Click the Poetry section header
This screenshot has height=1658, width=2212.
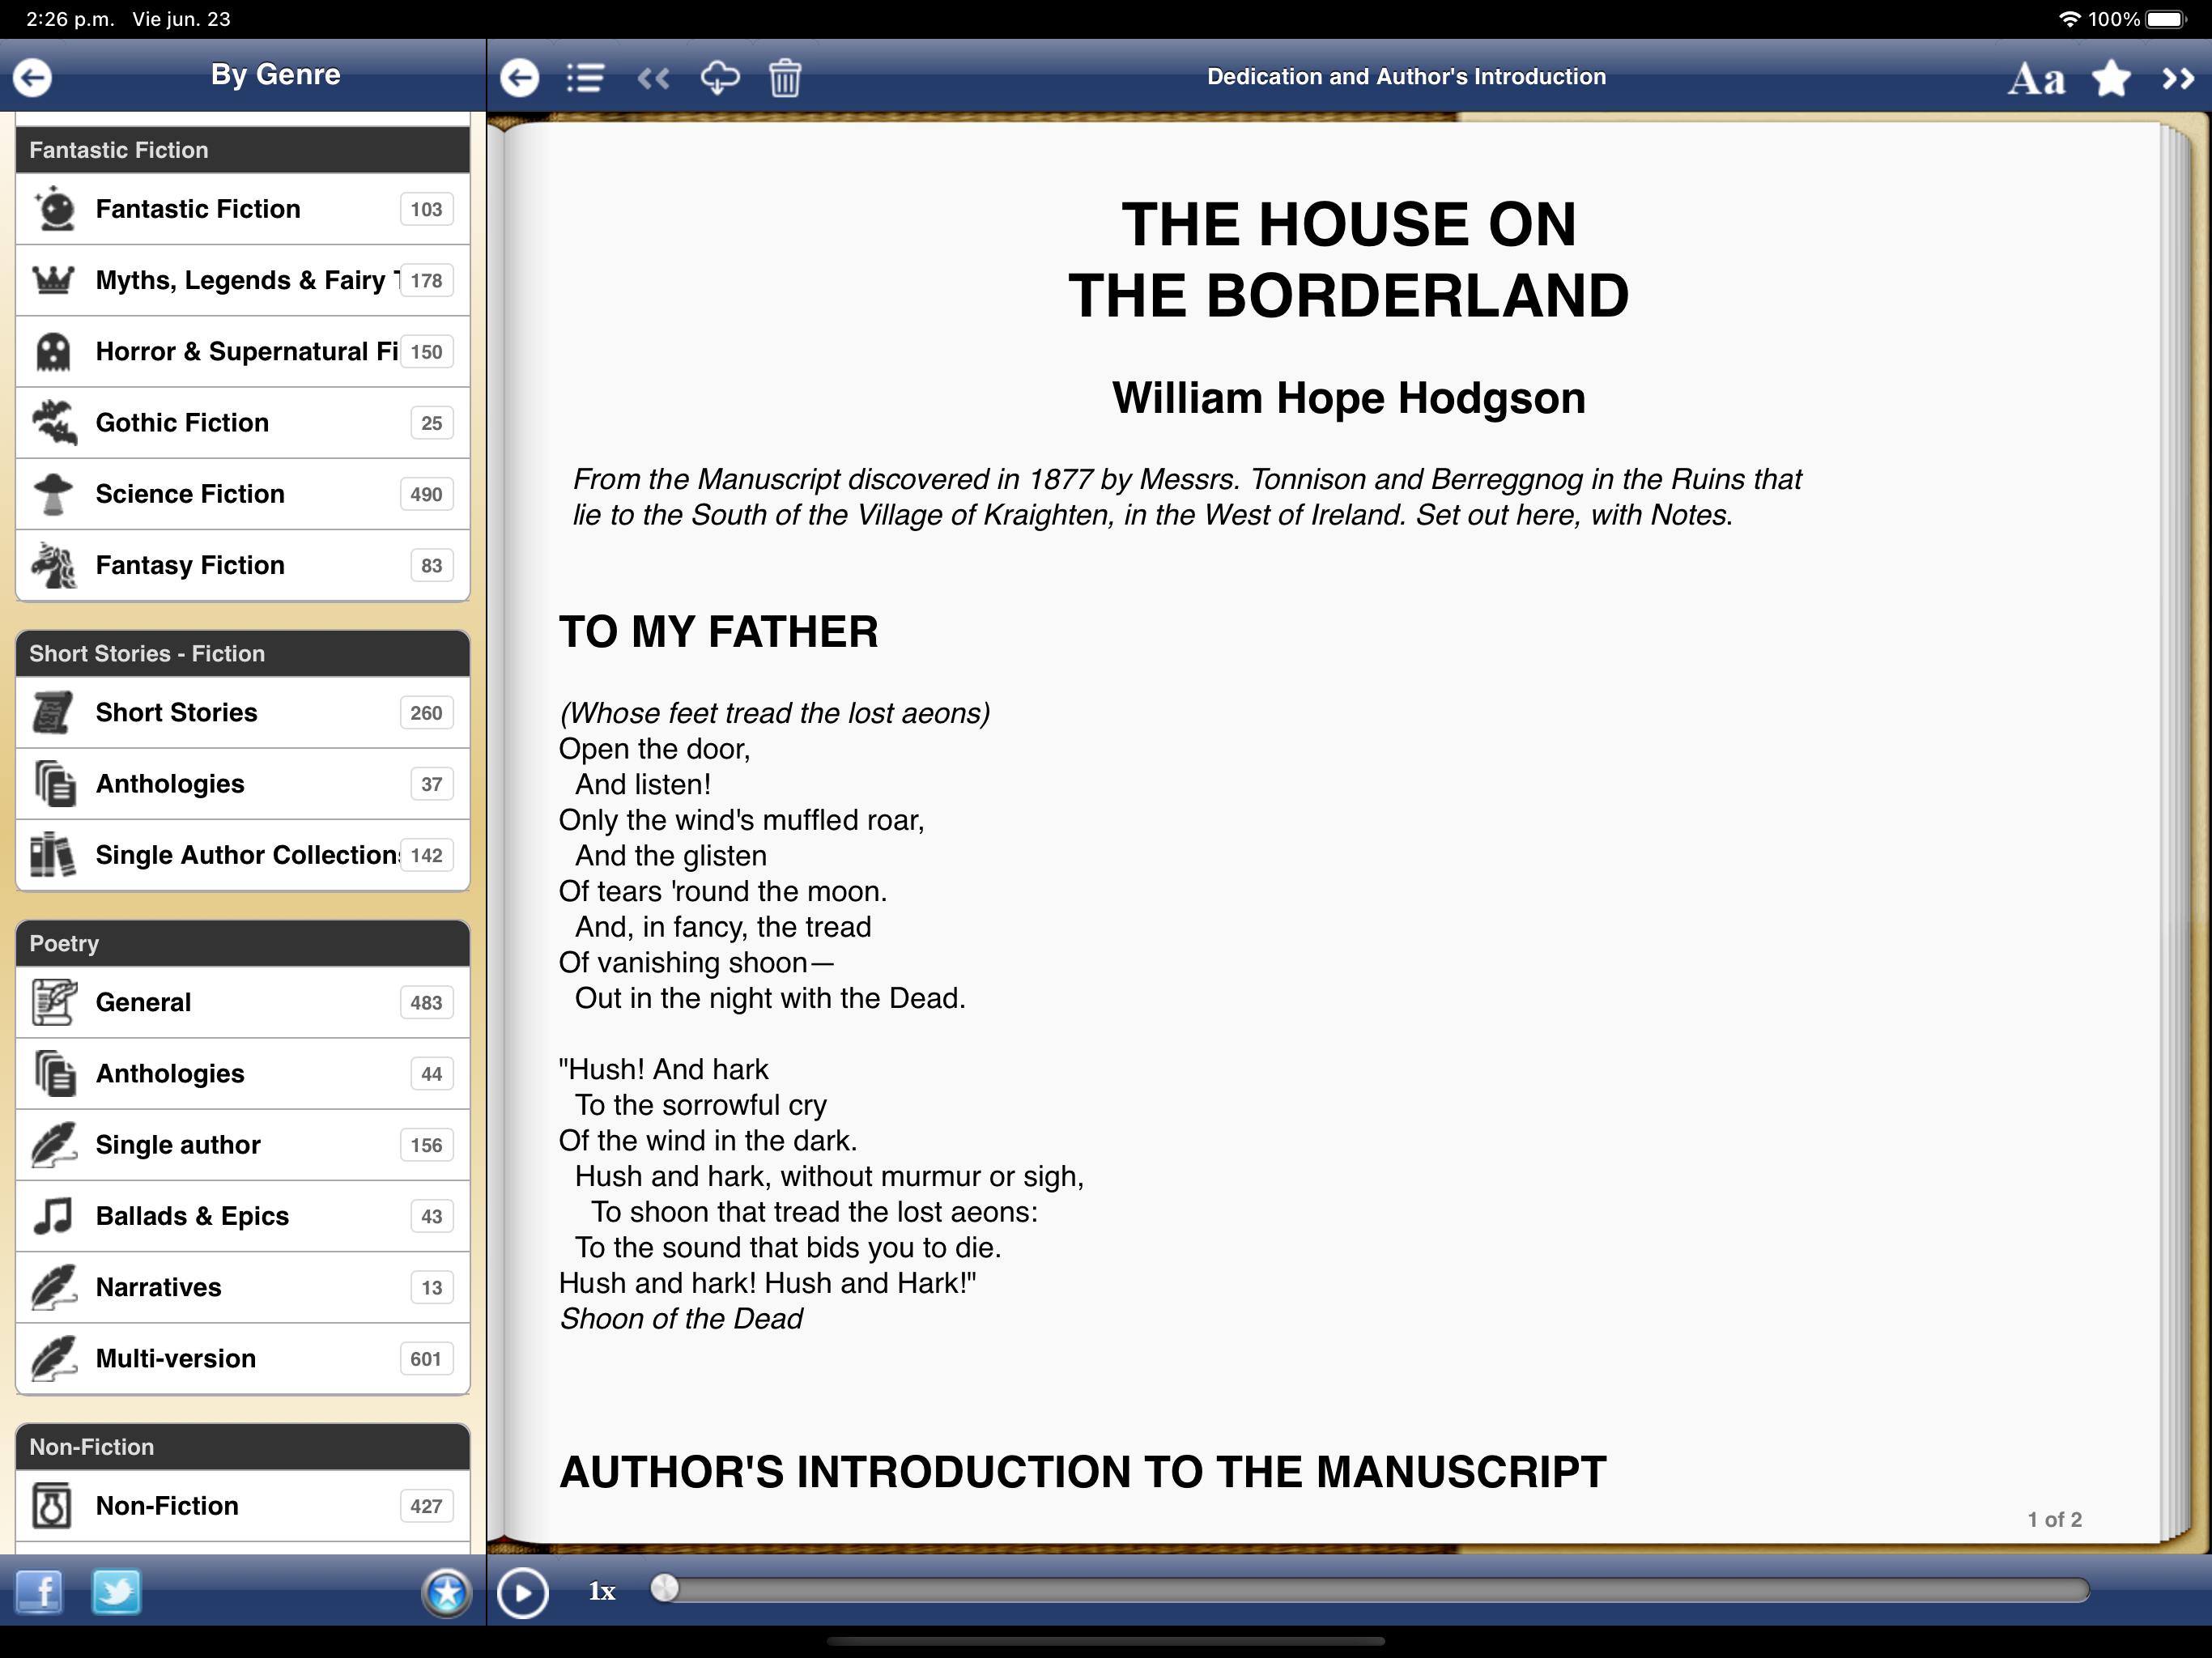click(243, 943)
